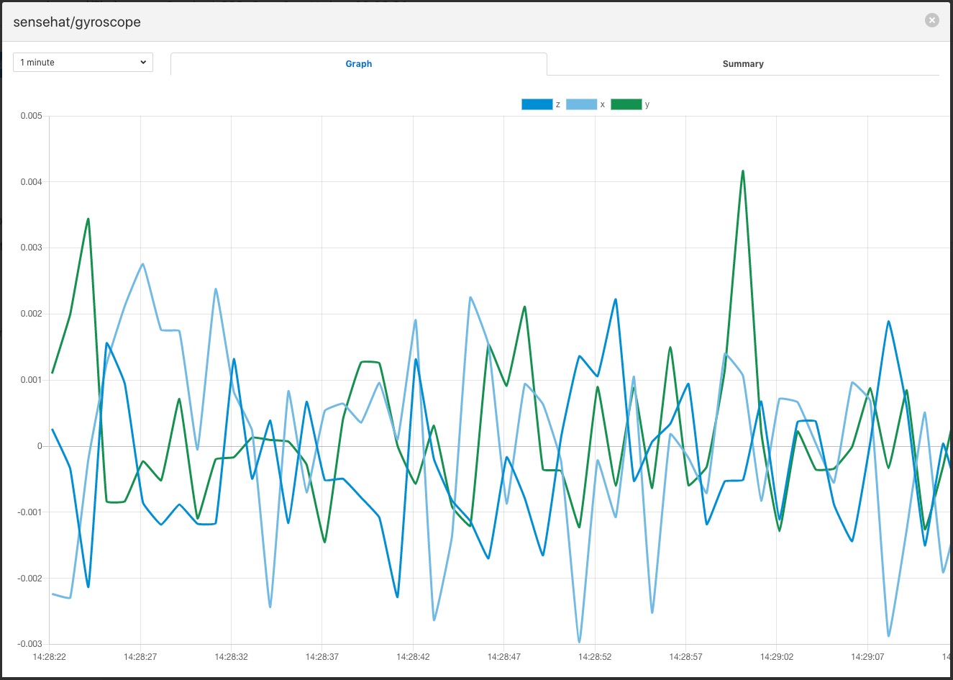Select the Graph tab
Image resolution: width=953 pixels, height=680 pixels.
click(x=359, y=63)
